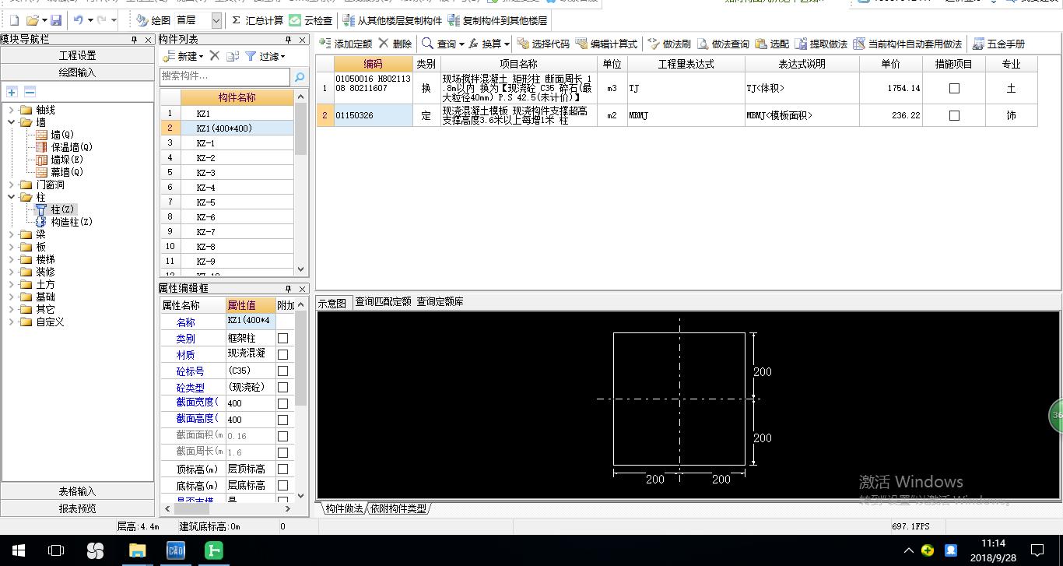This screenshot has height=566, width=1063.
Task: Click the save disk icon
Action: point(56,20)
